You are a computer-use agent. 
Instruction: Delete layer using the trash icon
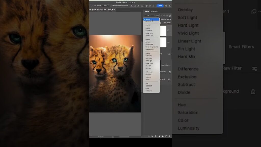click(x=169, y=136)
